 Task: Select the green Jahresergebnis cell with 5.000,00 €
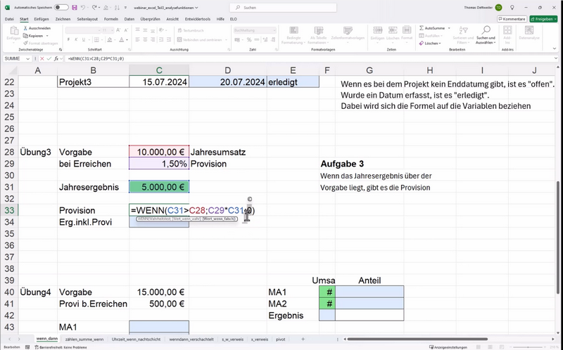159,187
